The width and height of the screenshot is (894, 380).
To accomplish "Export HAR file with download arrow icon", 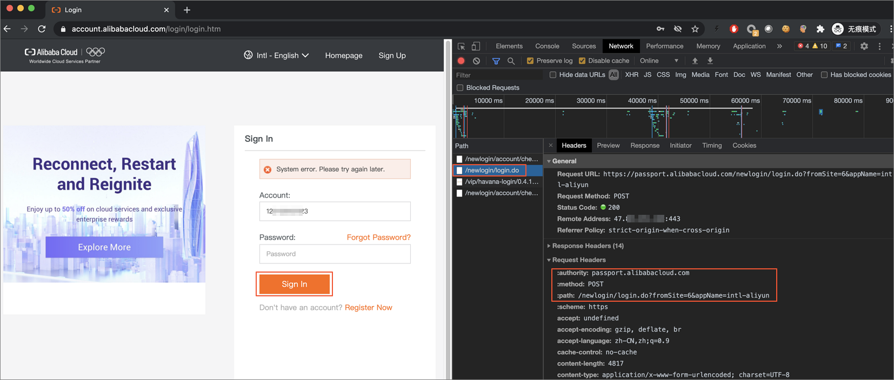I will tap(710, 61).
